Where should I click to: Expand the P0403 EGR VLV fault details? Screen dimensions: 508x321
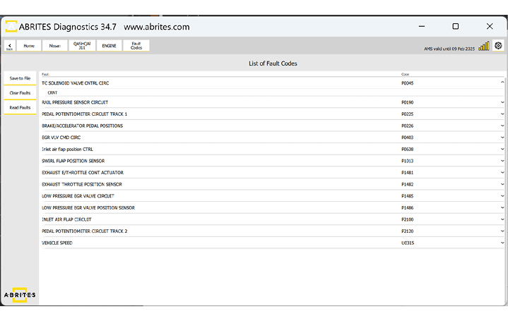coord(502,138)
